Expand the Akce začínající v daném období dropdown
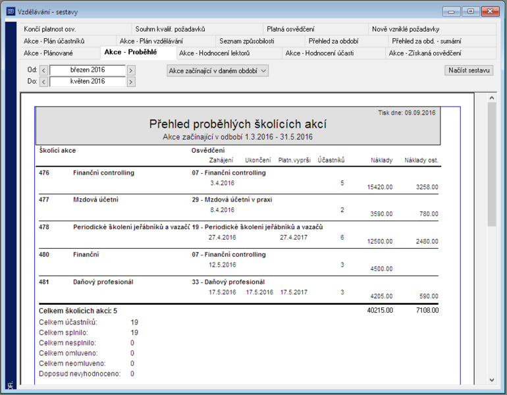 pyautogui.click(x=217, y=71)
